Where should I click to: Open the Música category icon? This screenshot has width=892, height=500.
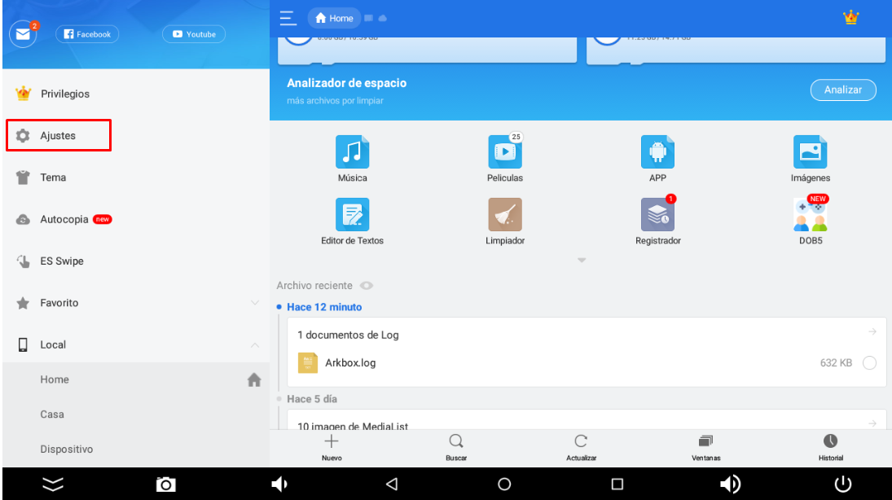(x=352, y=152)
